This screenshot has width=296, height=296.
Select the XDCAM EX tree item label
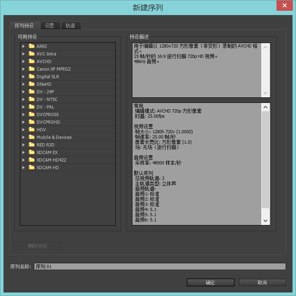click(x=47, y=152)
